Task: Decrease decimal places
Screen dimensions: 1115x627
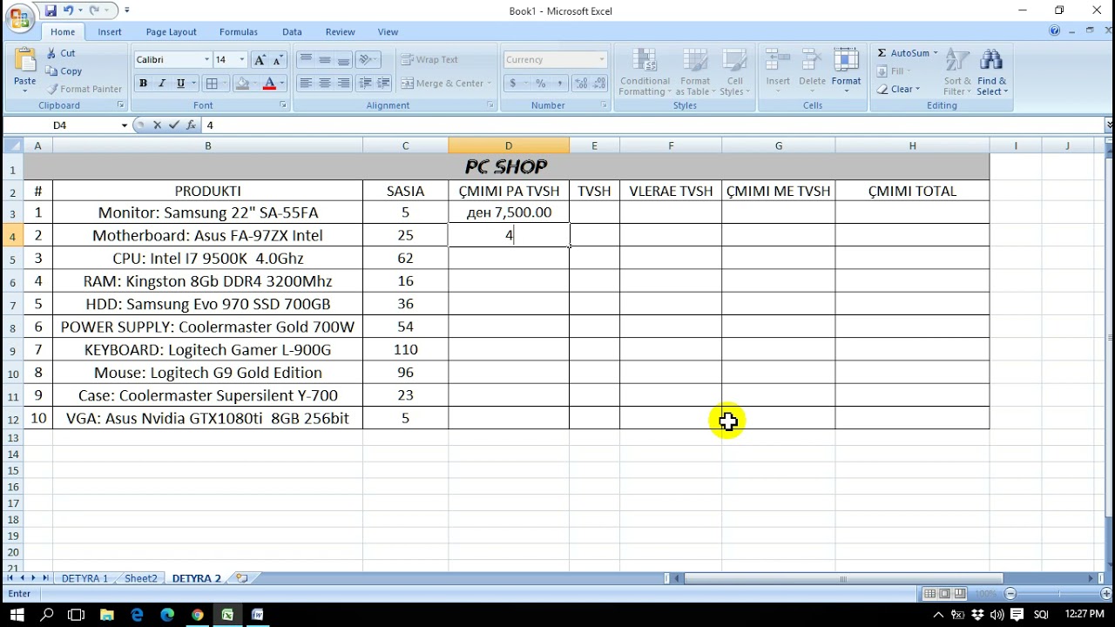Action: [x=600, y=84]
